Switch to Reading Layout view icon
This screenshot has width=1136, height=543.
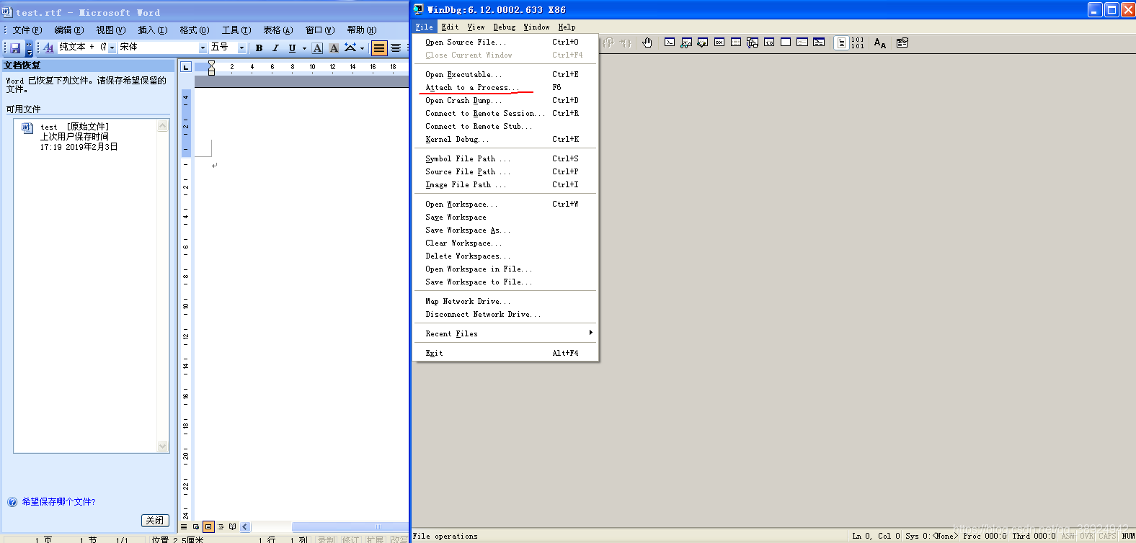(x=233, y=526)
